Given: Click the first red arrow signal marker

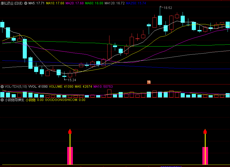Looking at the screenshot, I should coord(70,131).
